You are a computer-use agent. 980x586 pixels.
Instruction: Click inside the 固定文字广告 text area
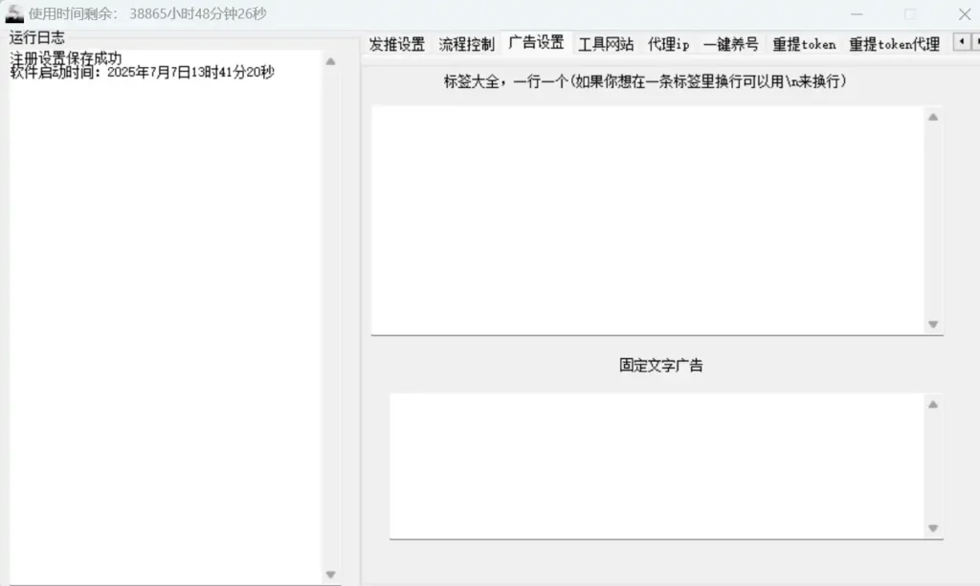click(x=657, y=466)
